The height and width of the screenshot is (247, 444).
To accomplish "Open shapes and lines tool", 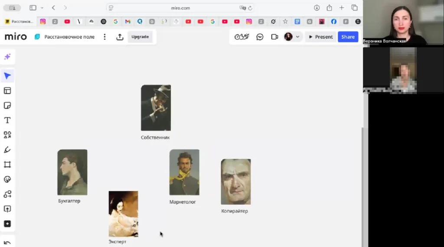I will point(7,135).
